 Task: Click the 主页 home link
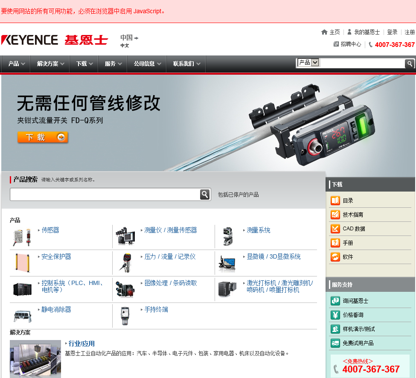click(x=335, y=32)
